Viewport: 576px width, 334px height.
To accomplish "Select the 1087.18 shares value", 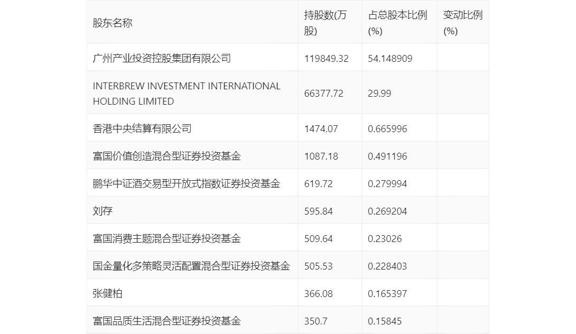I will pos(321,156).
